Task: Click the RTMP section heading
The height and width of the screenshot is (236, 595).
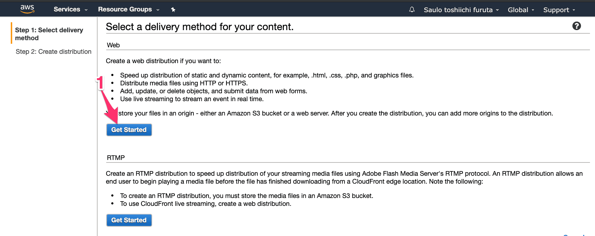Action: pos(116,158)
